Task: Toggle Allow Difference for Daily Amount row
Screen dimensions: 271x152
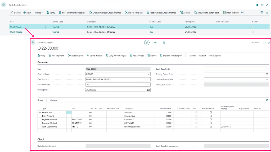Action: 211,116
